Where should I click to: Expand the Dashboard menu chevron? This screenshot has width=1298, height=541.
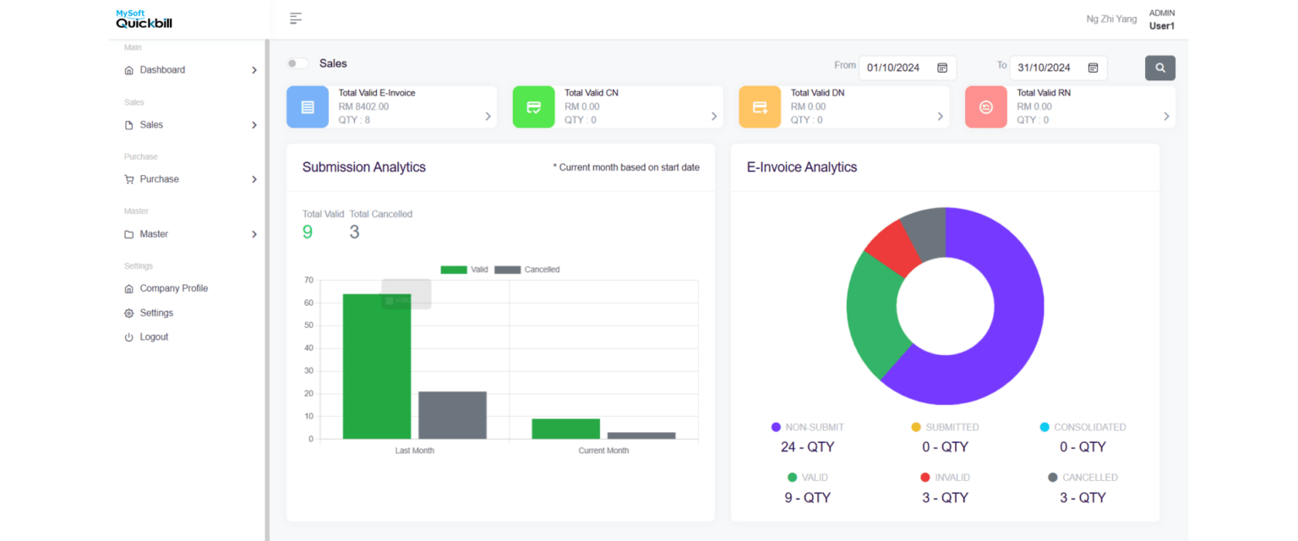[x=254, y=70]
